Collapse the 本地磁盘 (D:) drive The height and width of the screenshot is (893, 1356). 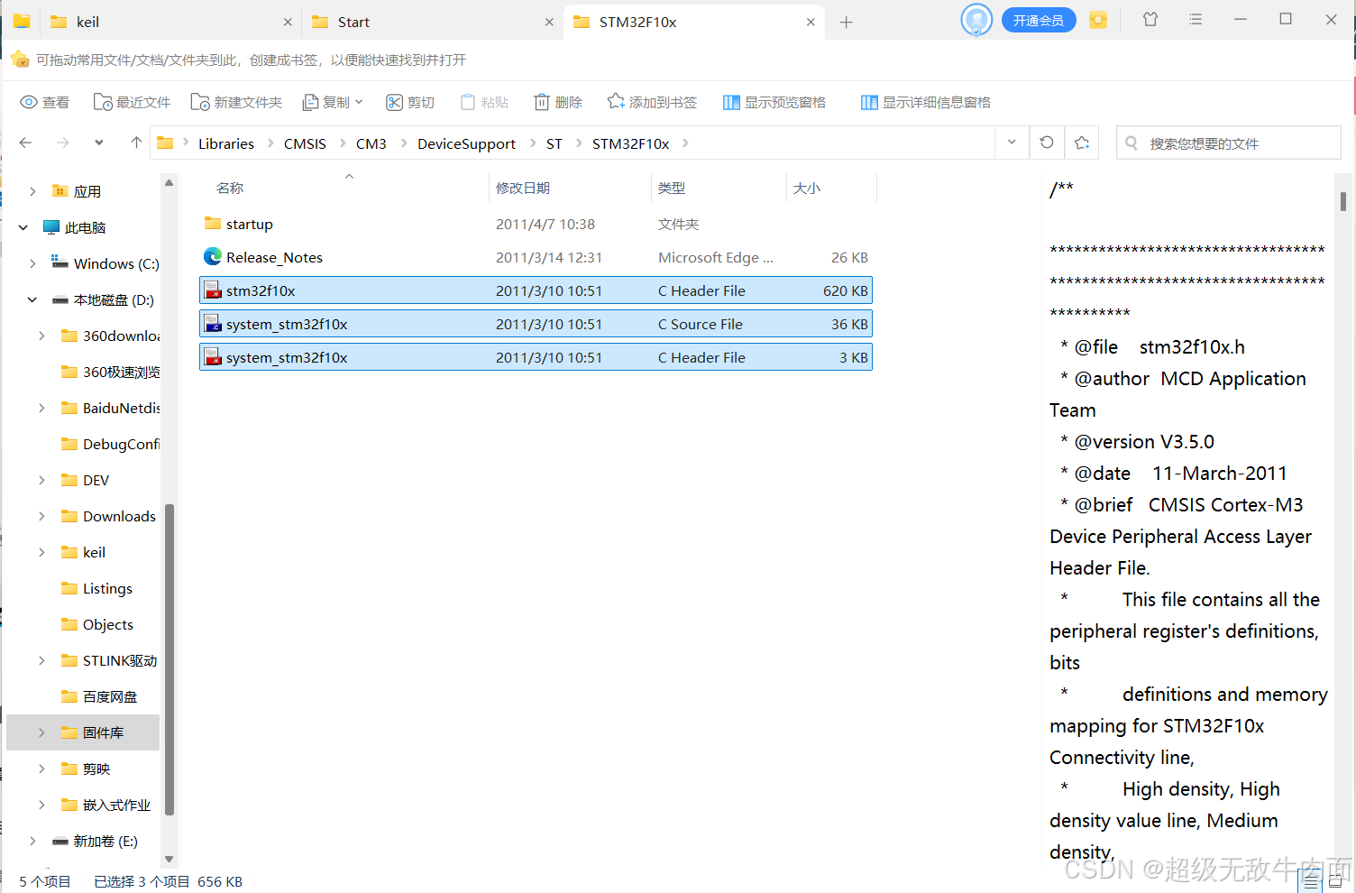tap(32, 299)
